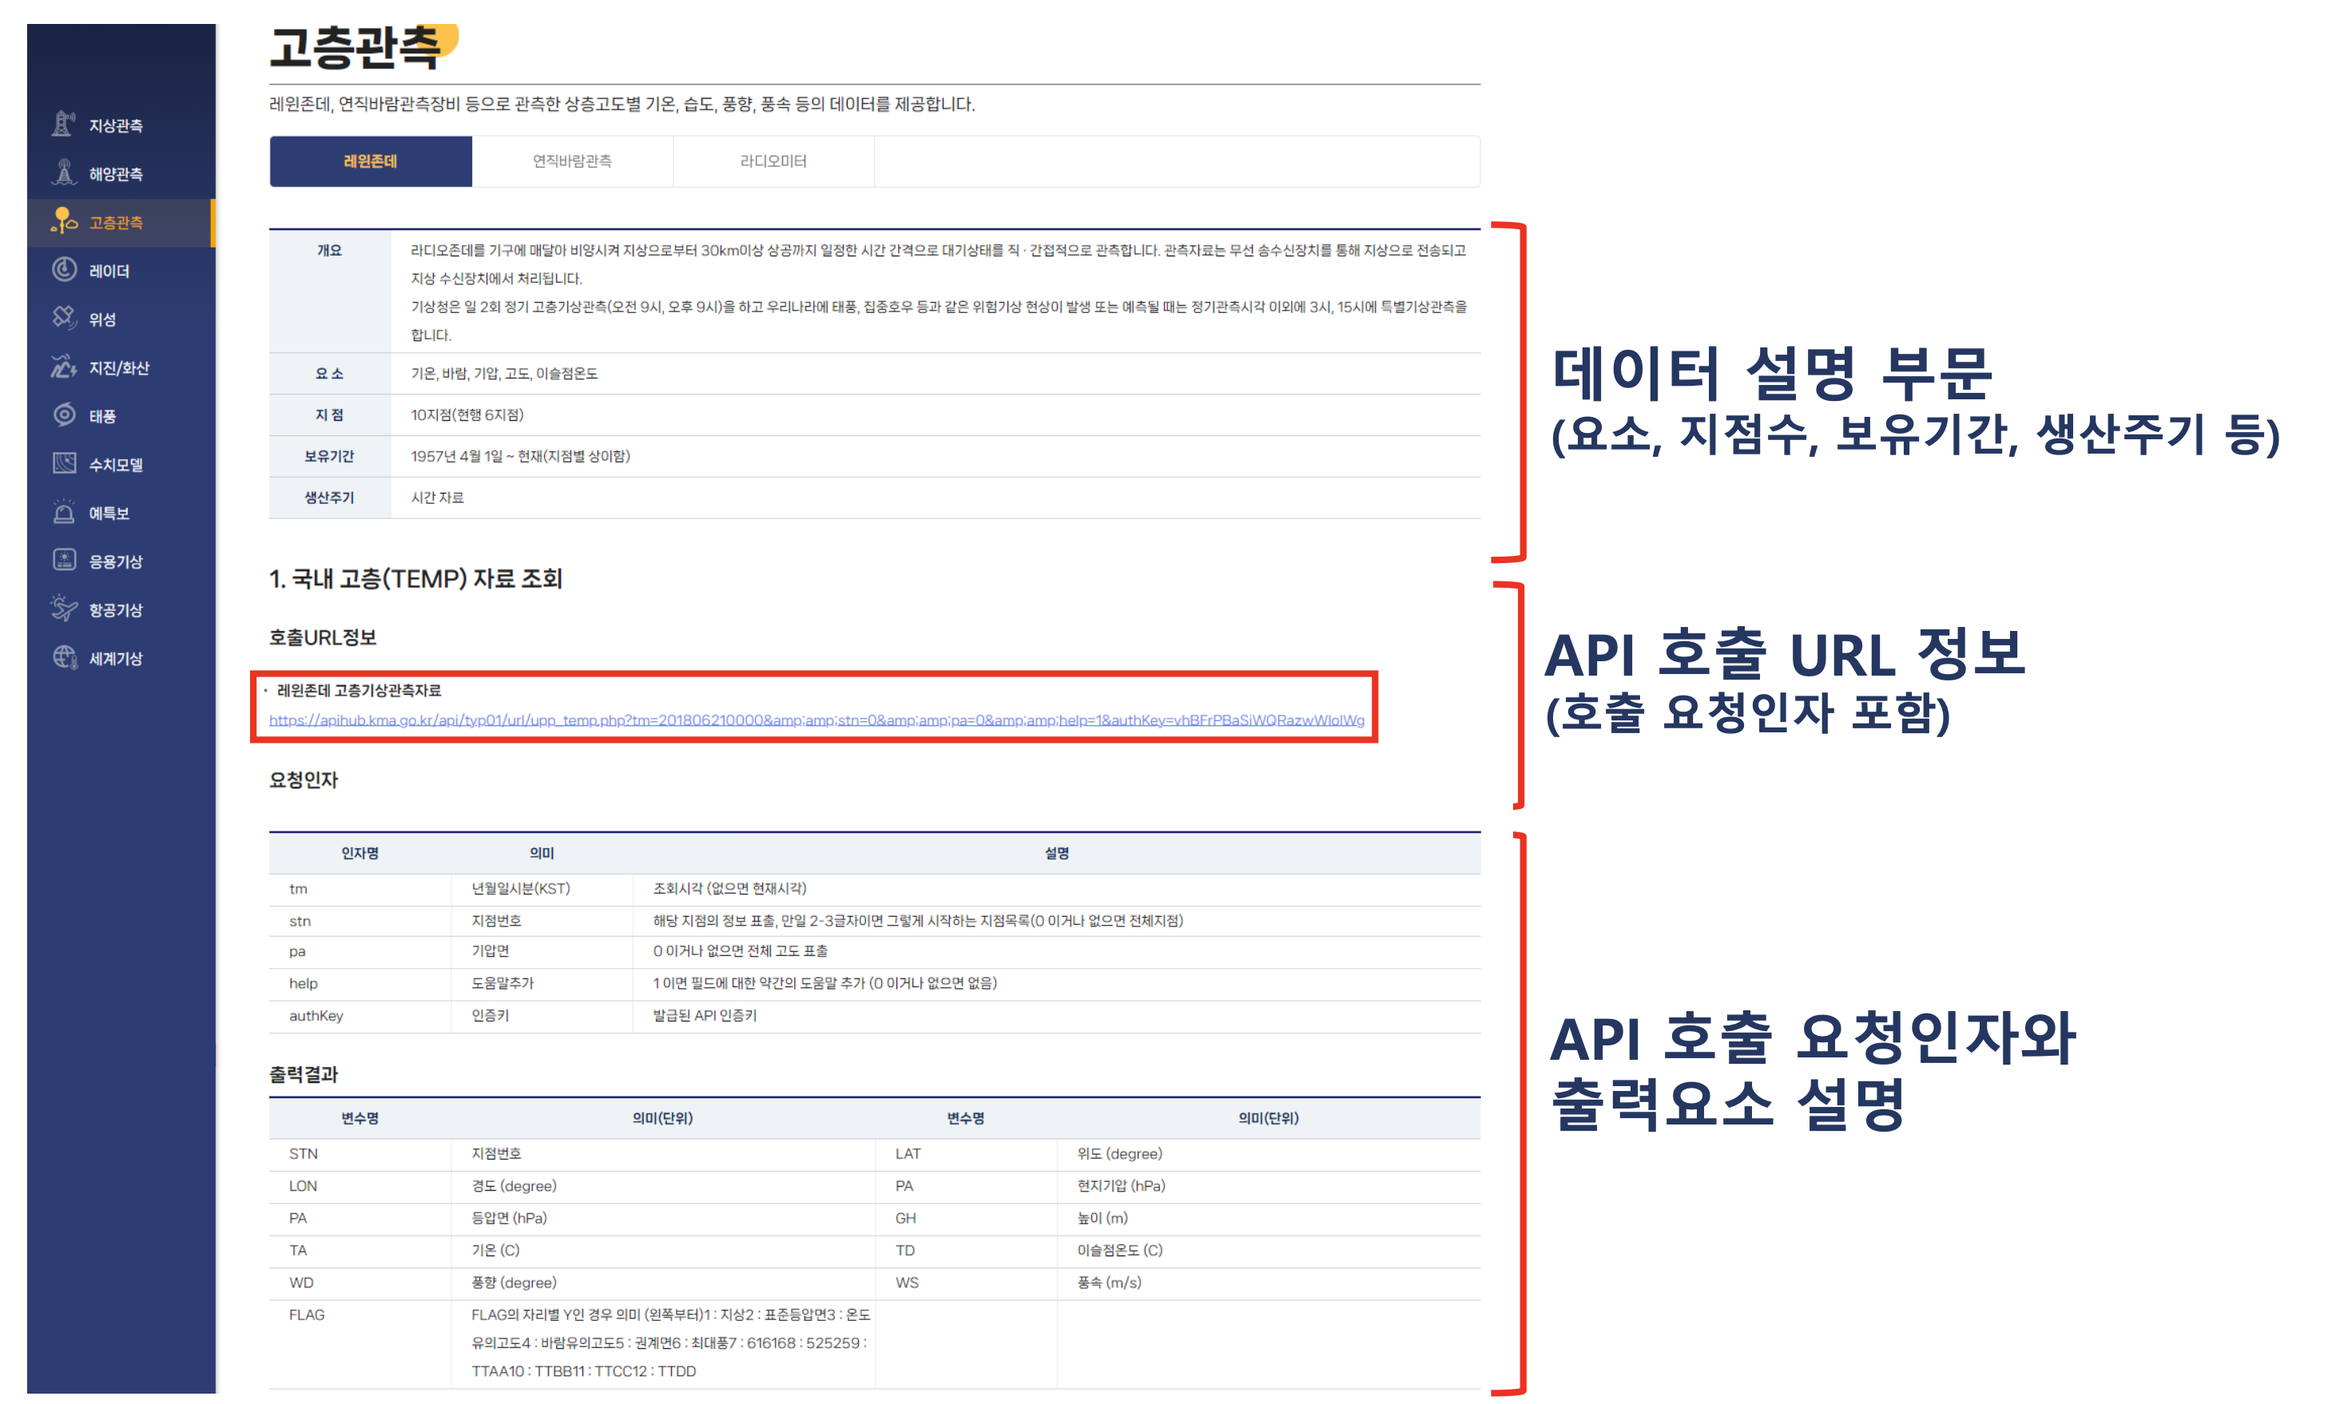
Task: Click the 고층관측 balloon icon
Action: [x=63, y=221]
